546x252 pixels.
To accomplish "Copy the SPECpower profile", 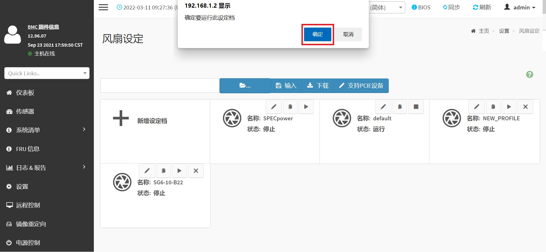I will pyautogui.click(x=290, y=107).
